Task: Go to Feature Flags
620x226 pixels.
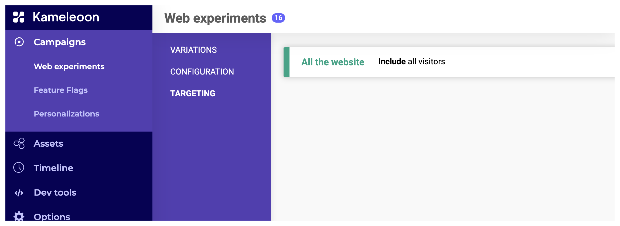Action: (61, 90)
